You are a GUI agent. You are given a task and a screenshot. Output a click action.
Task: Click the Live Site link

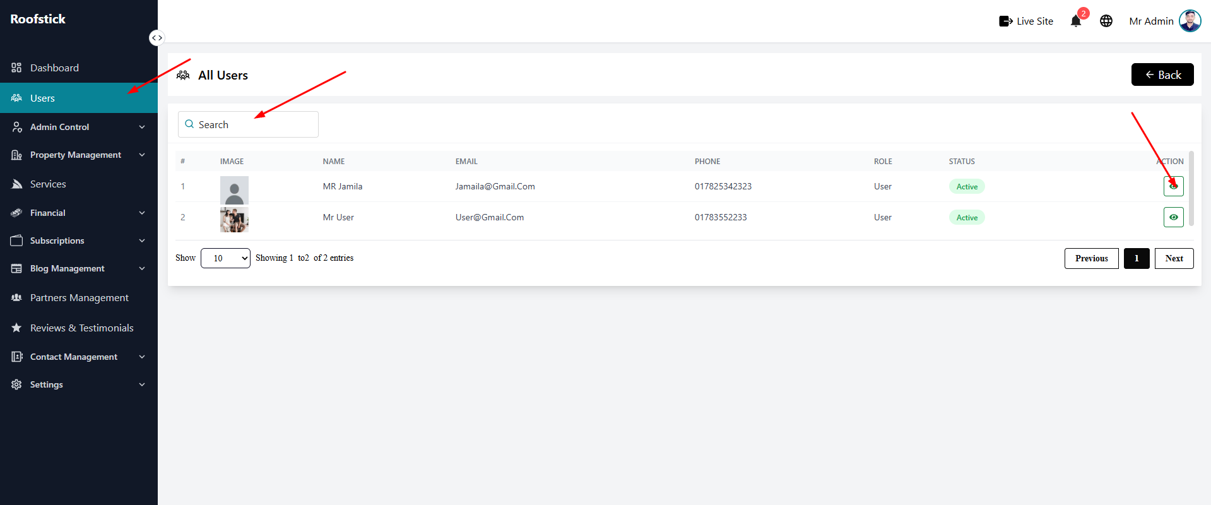coord(1026,21)
